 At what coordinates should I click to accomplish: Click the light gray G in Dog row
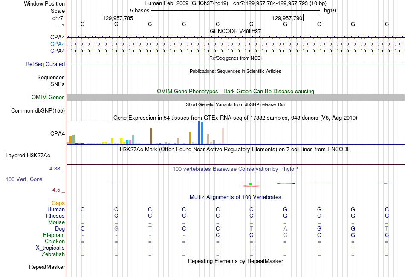(x=116, y=229)
